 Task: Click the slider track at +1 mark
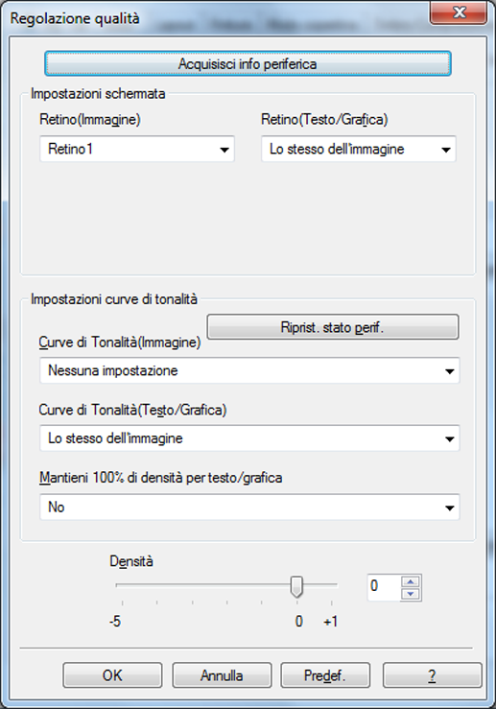point(332,585)
